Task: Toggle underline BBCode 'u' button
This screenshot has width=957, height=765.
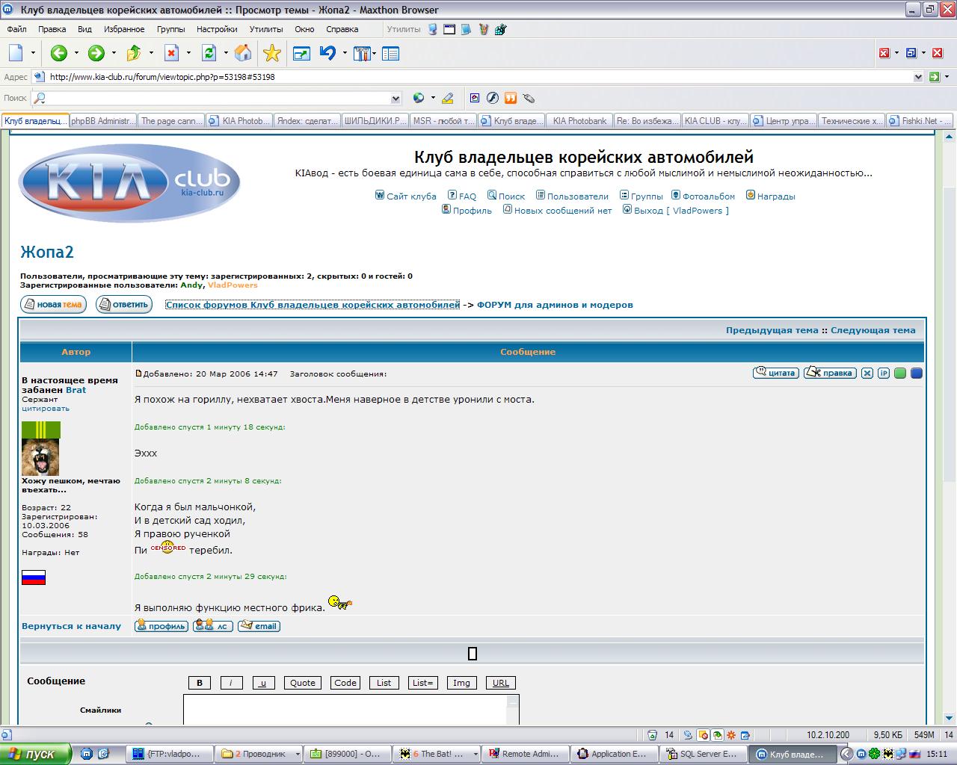Action: [x=263, y=683]
